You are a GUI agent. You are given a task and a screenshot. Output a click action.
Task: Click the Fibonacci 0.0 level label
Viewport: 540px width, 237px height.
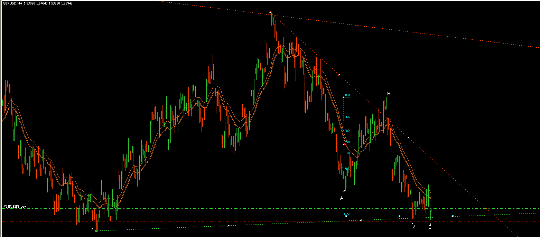click(x=347, y=95)
